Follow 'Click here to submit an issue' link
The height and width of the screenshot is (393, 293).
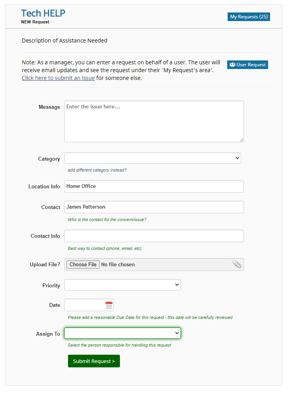tap(58, 78)
